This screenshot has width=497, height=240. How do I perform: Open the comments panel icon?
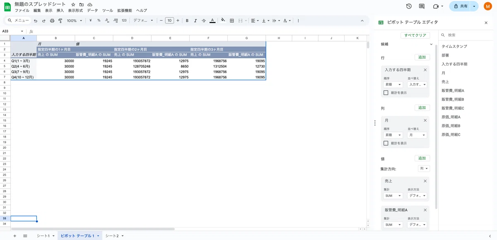pos(422,6)
